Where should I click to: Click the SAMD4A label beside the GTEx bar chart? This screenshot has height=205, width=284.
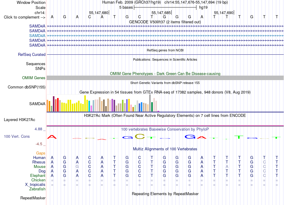[37, 104]
